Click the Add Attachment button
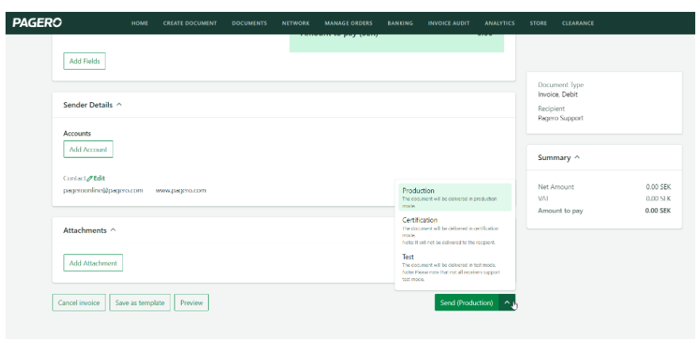Image resolution: width=700 pixels, height=343 pixels. [94, 263]
